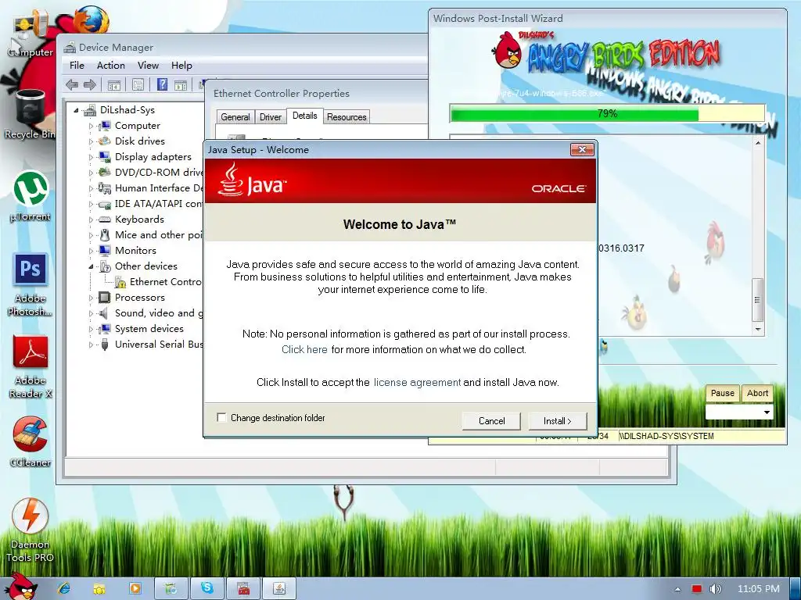Screen dimensions: 801x600
Task: Click the Install button in Java Setup
Action: (x=557, y=421)
